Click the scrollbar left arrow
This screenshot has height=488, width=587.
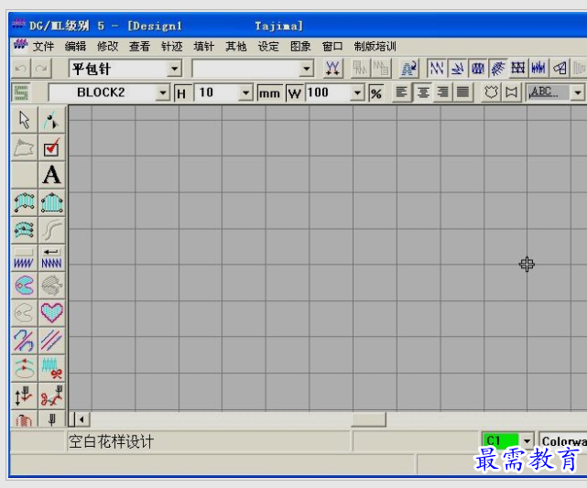pyautogui.click(x=82, y=419)
